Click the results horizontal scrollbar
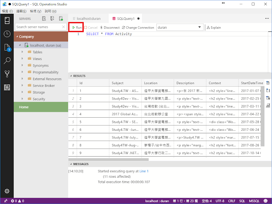 pos(109,160)
